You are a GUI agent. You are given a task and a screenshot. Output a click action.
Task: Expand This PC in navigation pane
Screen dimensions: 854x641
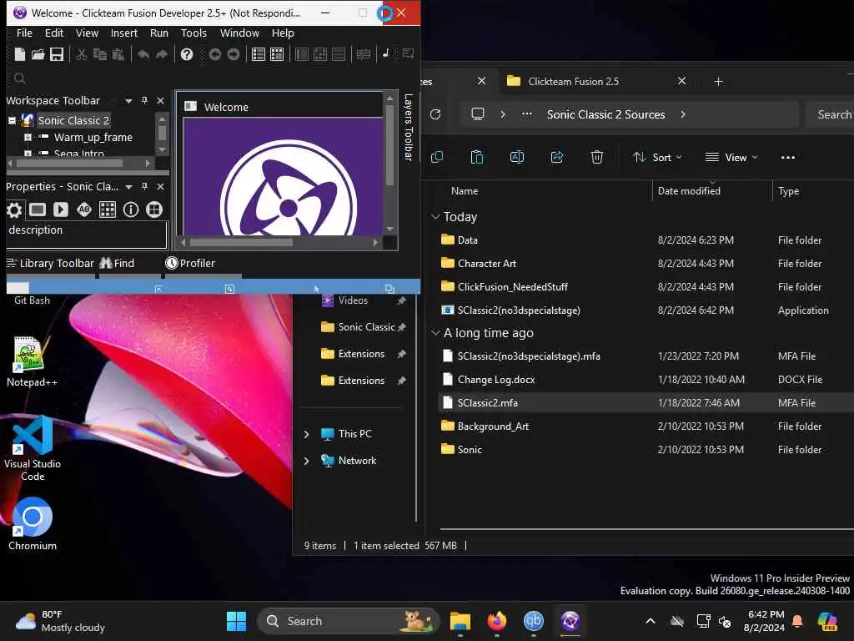pos(307,434)
